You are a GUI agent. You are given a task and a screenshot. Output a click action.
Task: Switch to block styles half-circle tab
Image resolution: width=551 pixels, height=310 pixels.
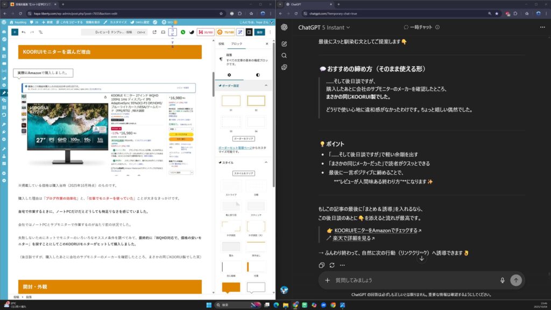[x=258, y=75]
